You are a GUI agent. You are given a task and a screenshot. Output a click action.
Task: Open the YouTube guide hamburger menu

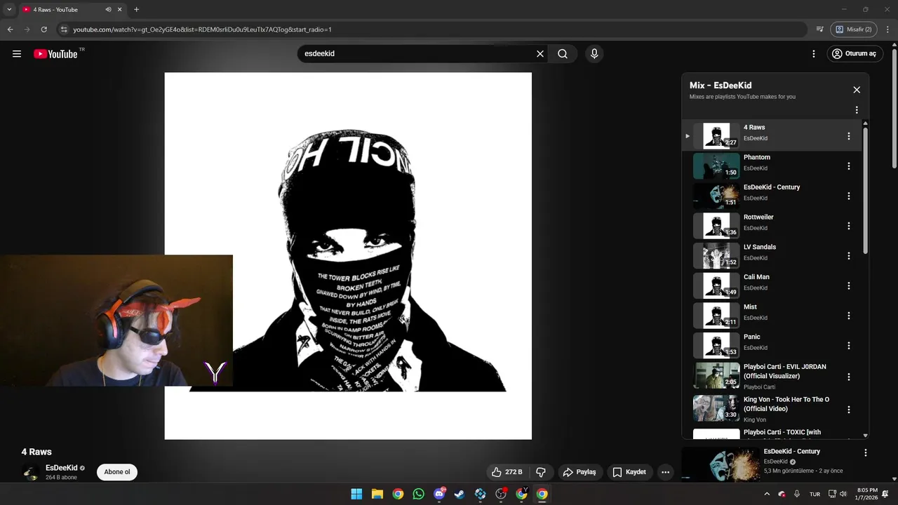tap(17, 54)
